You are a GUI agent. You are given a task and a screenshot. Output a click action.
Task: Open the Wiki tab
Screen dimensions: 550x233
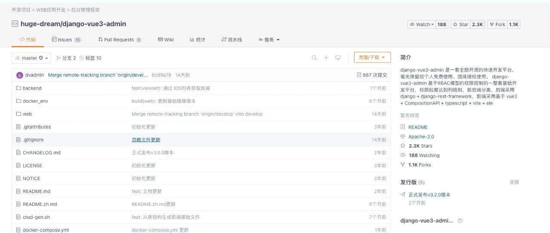point(166,39)
